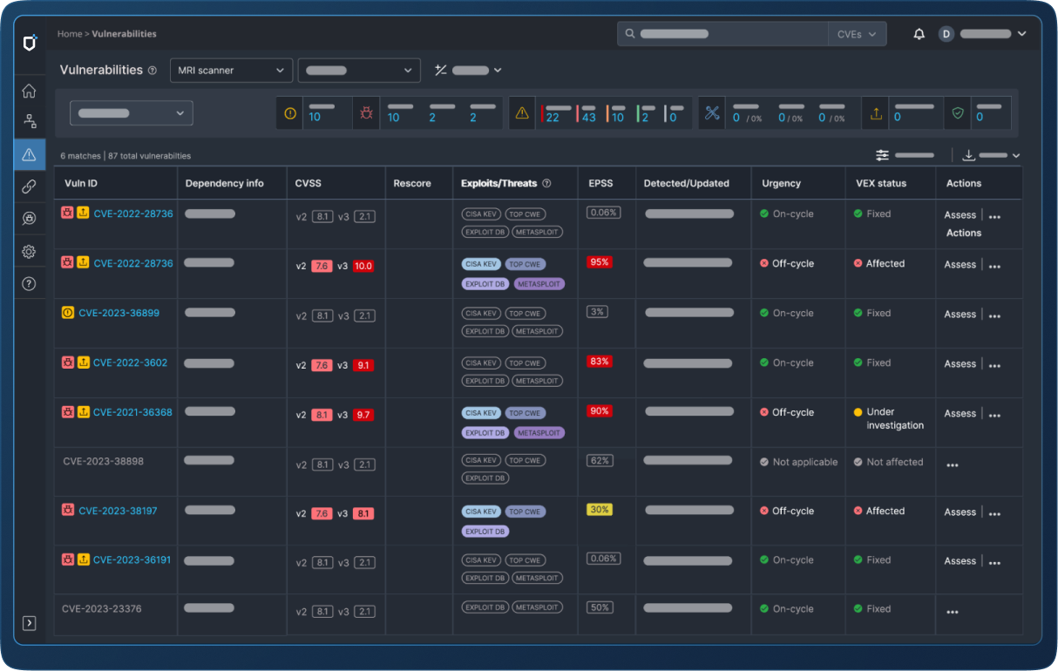Open notifications bell icon
This screenshot has height=671, width=1058.
pos(919,34)
